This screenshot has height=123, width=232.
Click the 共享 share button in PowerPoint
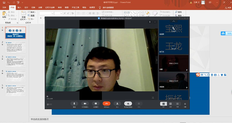pyautogui.click(x=228, y=8)
